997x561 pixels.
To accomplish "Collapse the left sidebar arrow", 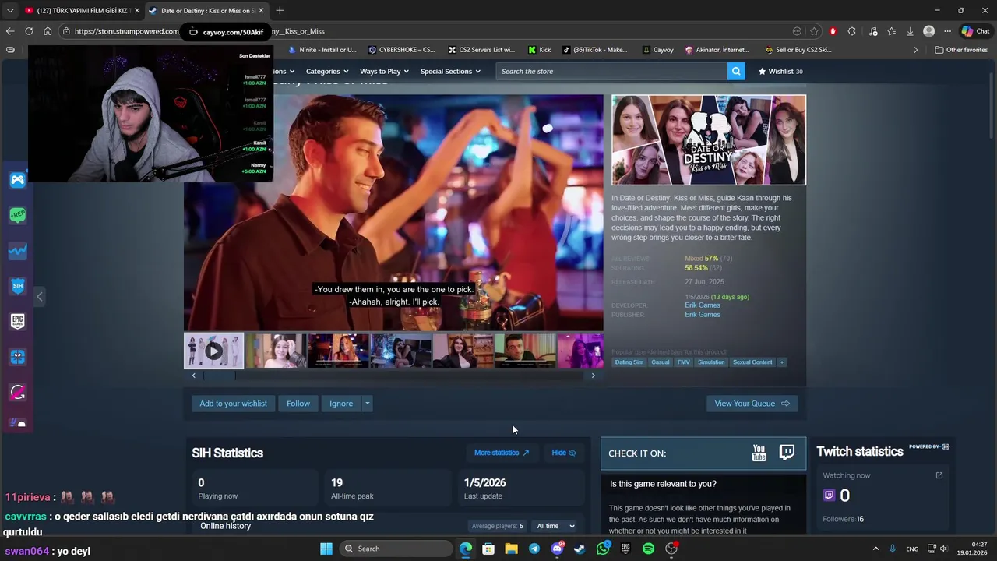I will pyautogui.click(x=40, y=296).
